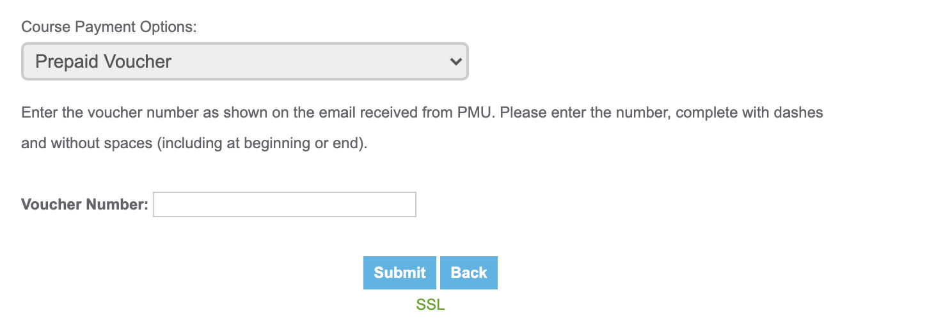Image resolution: width=950 pixels, height=322 pixels.
Task: Go back using the Back button
Action: tap(469, 273)
